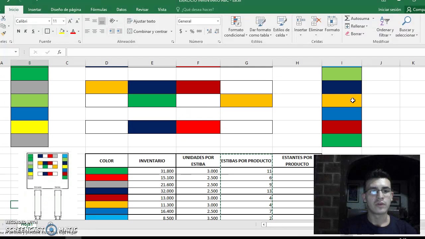
Task: Expand the Autosuma dropdown arrow
Action: click(373, 19)
